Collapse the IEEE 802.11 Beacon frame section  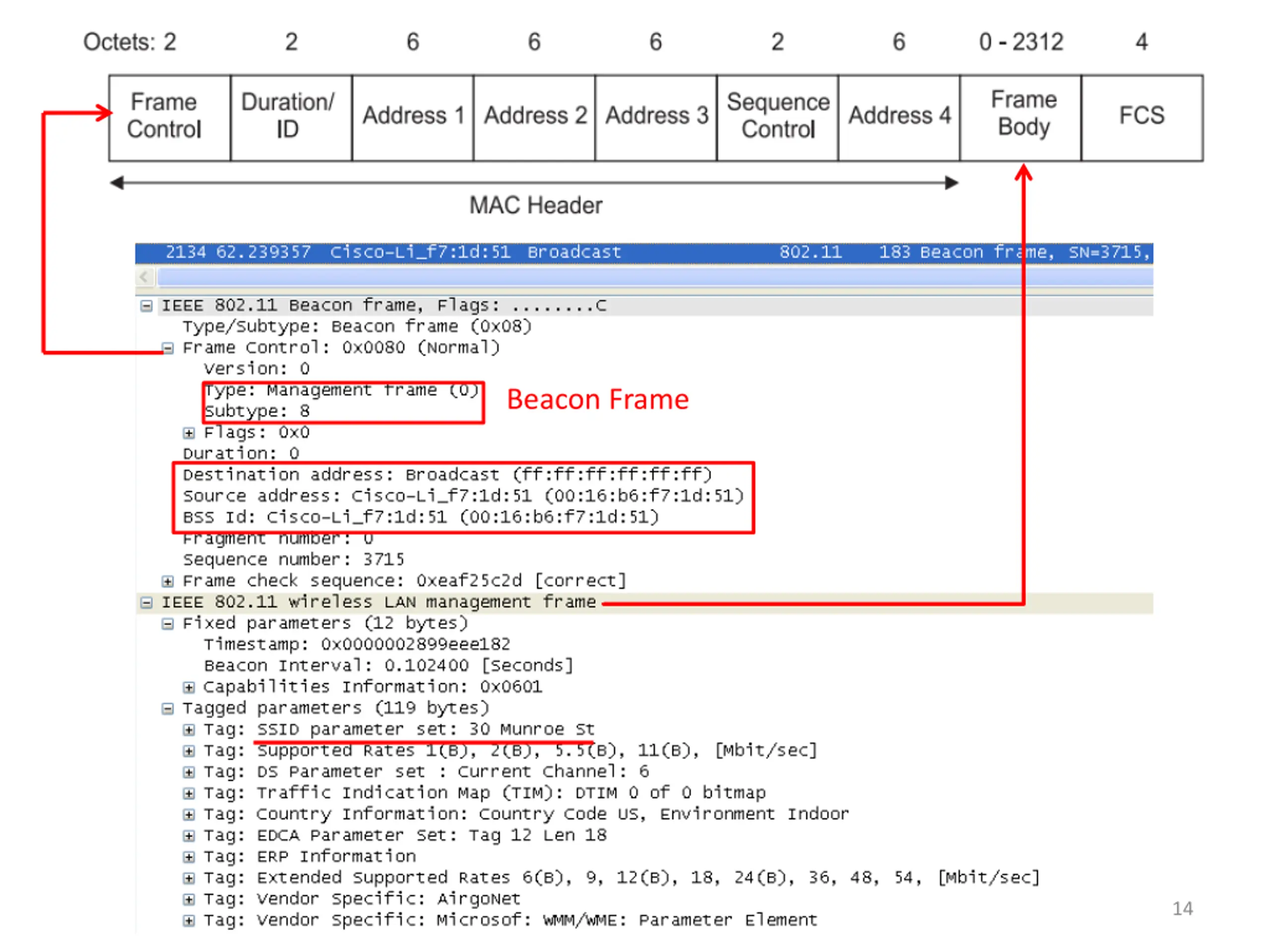coord(146,306)
